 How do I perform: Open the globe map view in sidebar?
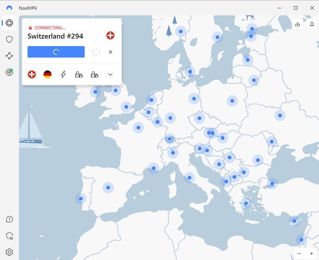click(x=9, y=23)
